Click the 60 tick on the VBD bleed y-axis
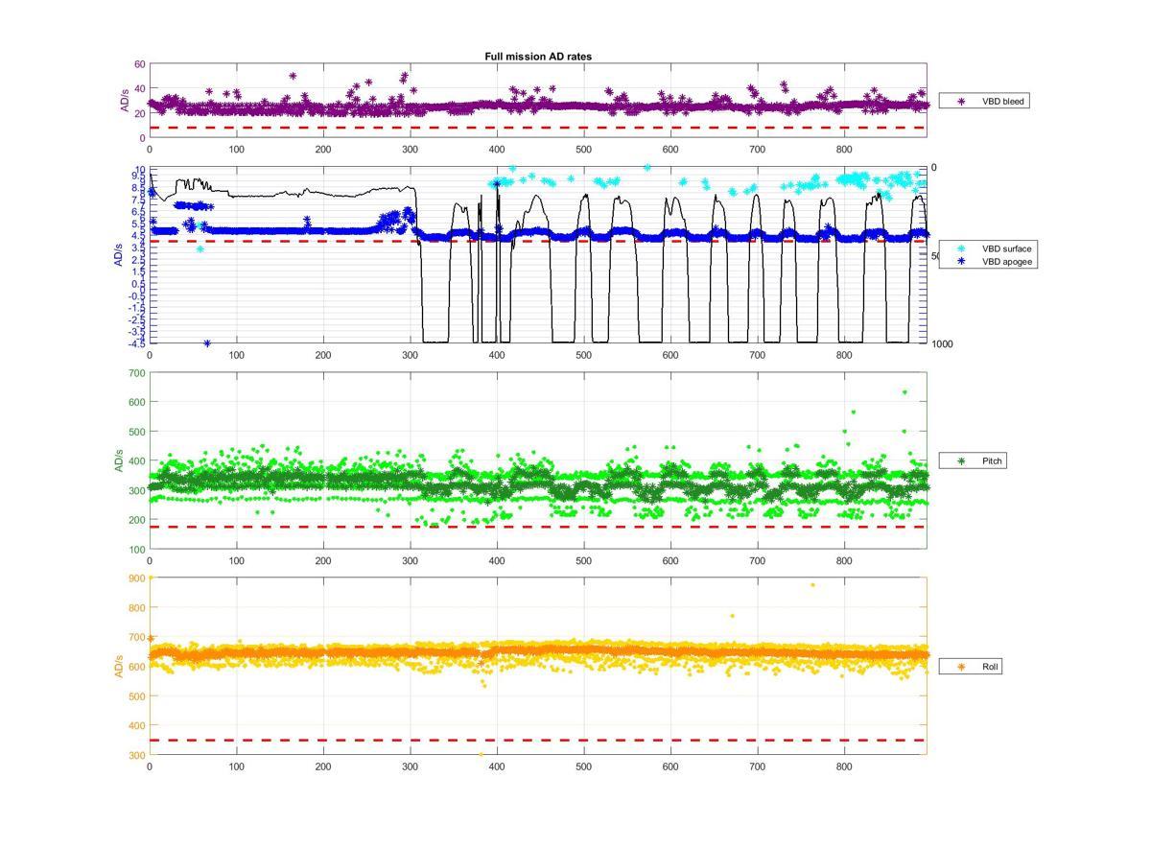 click(140, 64)
